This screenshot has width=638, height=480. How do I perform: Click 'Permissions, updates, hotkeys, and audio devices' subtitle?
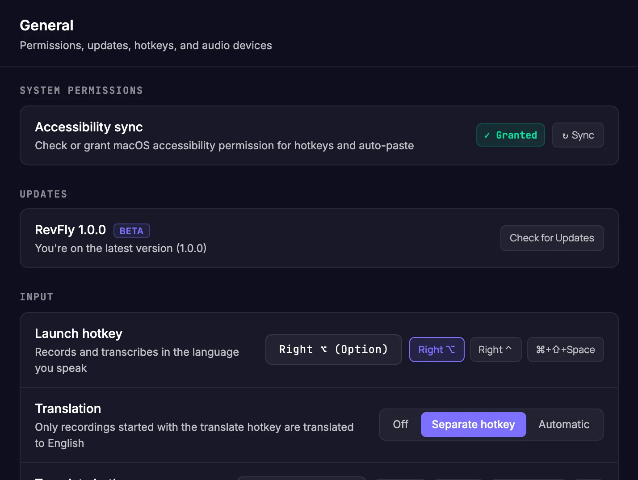pyautogui.click(x=146, y=46)
